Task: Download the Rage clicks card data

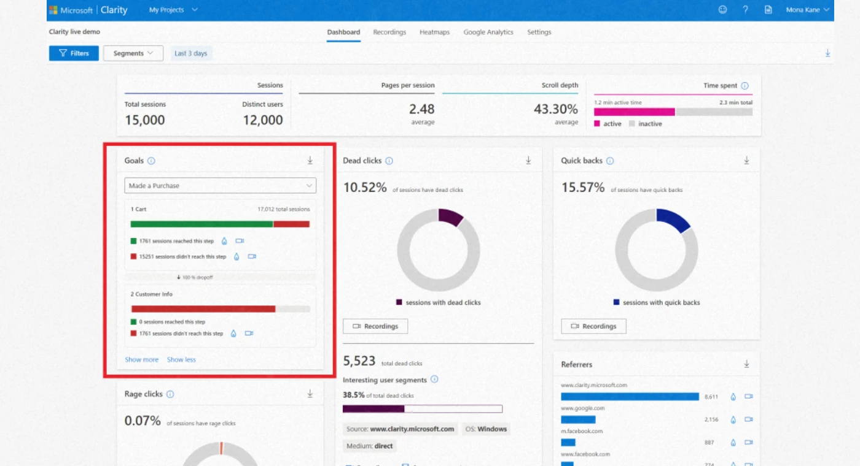Action: point(310,394)
